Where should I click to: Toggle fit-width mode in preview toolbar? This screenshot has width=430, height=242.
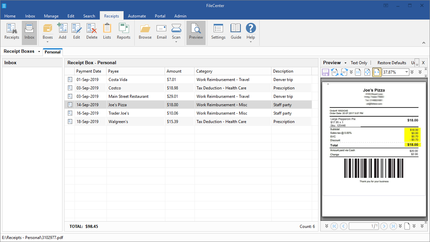(377, 72)
